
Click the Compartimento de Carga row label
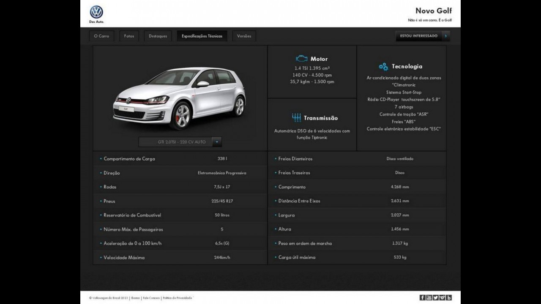129,159
